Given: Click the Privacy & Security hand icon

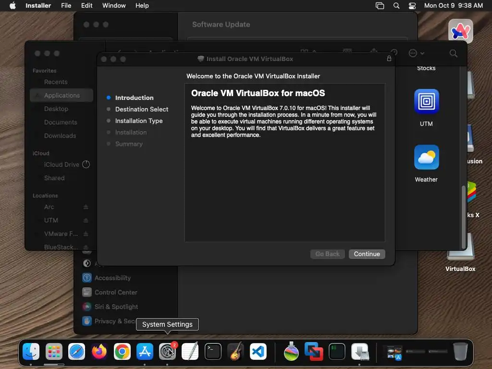Looking at the screenshot, I should pos(87,321).
